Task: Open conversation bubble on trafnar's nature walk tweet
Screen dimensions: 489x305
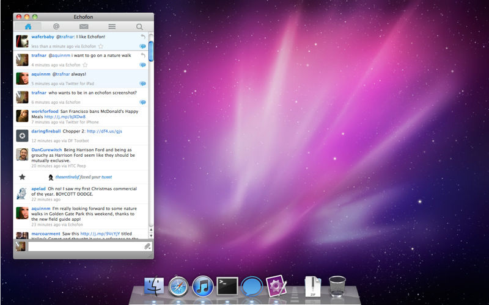Action: tap(142, 65)
